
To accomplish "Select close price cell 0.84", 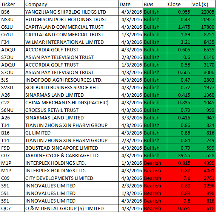I will click(179, 140).
